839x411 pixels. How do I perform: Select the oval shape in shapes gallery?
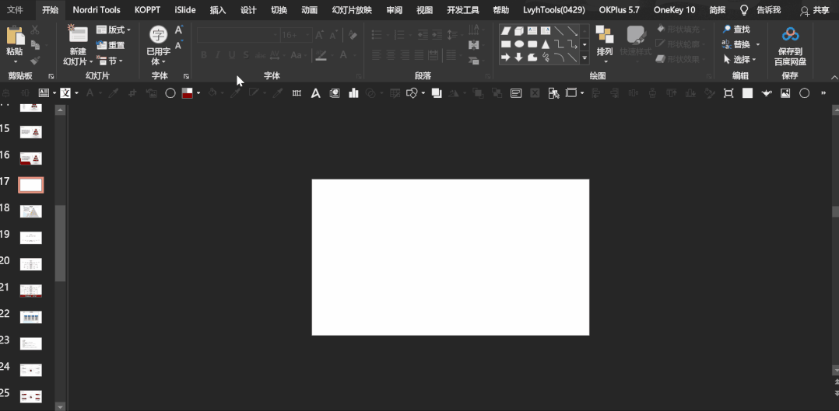519,44
